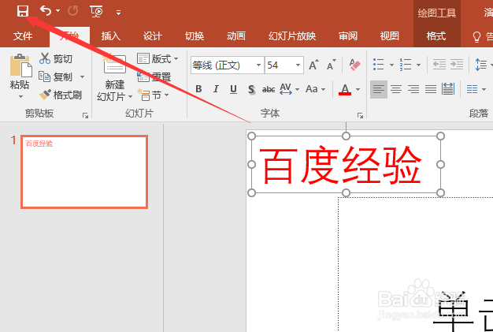
Task: Open clipboard pane dialog launcher
Action: click(85, 116)
